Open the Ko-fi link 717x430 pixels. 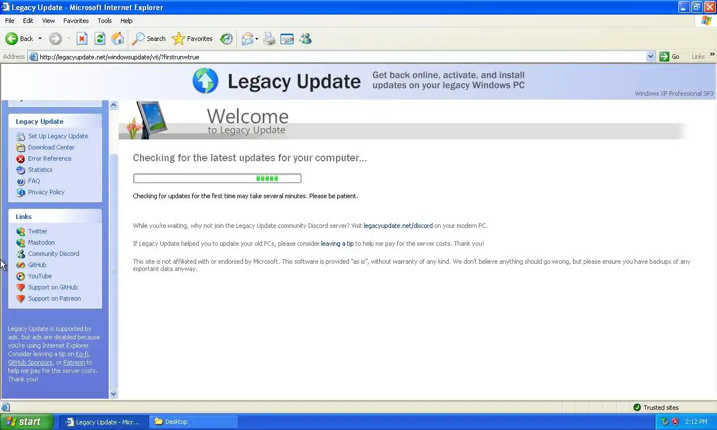(82, 354)
